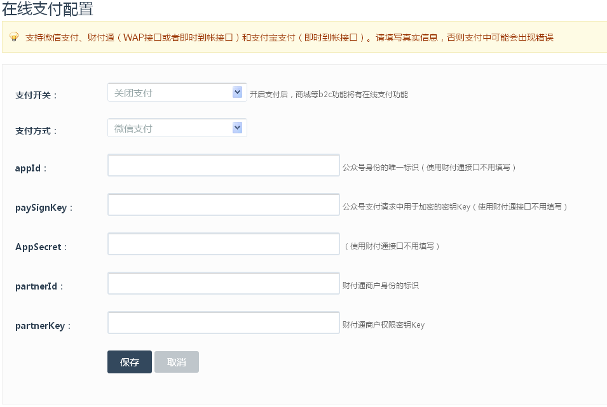
Task: Click the 公众号身份的唯一标识 hint beside appId
Action: tap(429, 168)
